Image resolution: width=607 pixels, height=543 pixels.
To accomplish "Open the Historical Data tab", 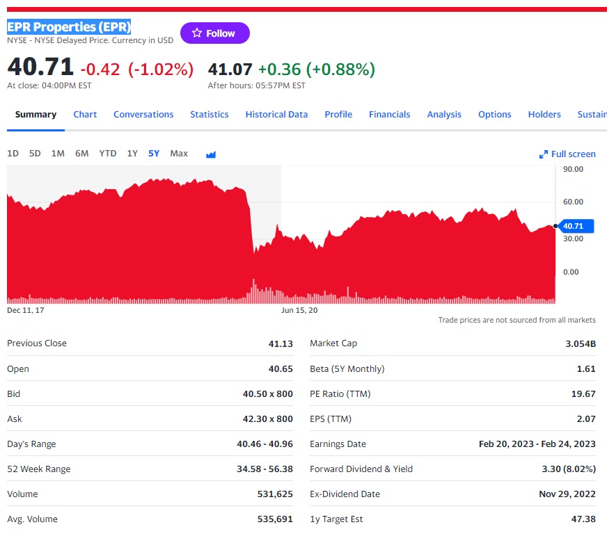I will pos(276,115).
